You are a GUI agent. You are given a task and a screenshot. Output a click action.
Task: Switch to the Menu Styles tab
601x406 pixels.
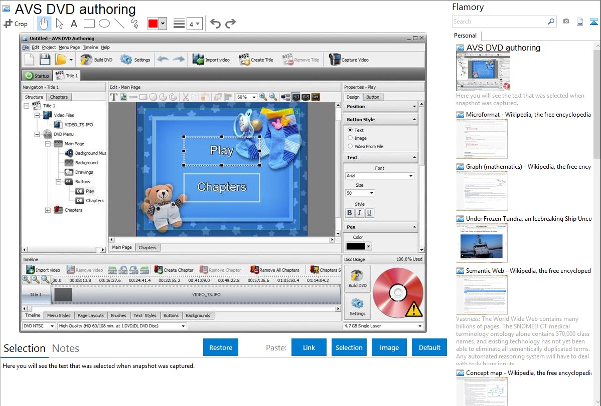[59, 316]
